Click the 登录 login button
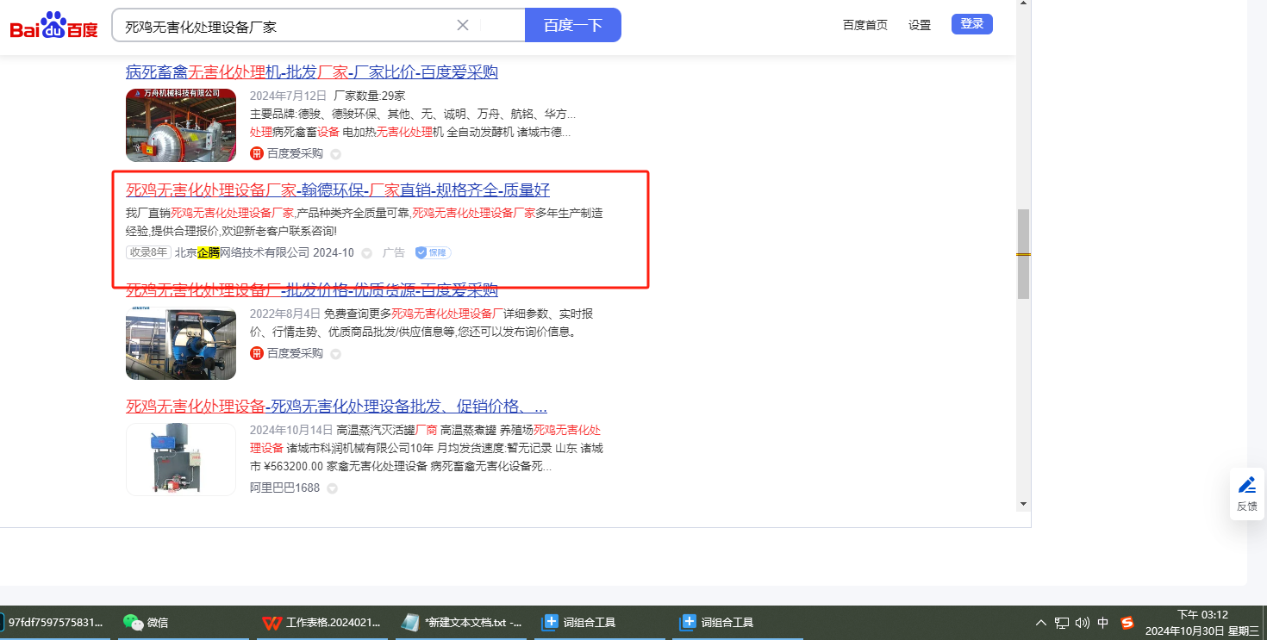Viewport: 1267px width, 640px height. pyautogui.click(x=971, y=24)
